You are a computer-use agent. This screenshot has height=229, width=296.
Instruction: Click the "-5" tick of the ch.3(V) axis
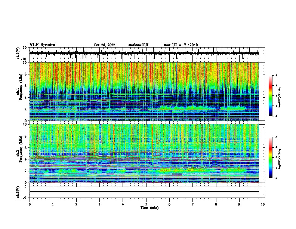click(25, 198)
